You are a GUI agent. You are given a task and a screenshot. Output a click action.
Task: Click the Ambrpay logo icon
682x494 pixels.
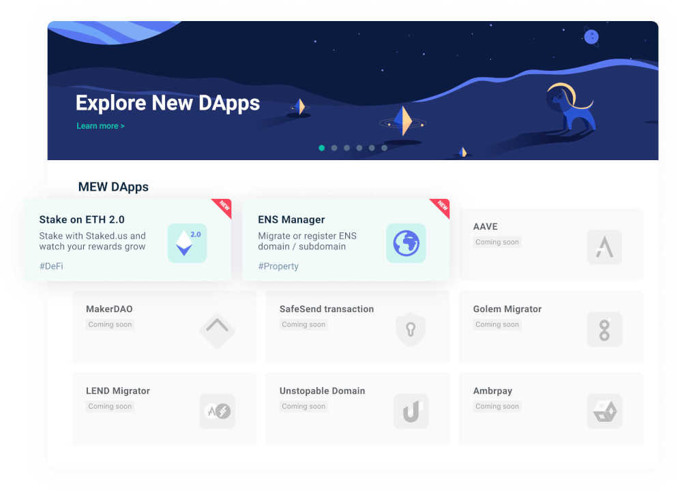pos(604,412)
